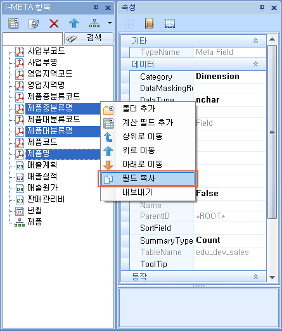This screenshot has height=331, width=282.
Task: Open the toolbar overflow dropdown arrow
Action: coord(110,23)
